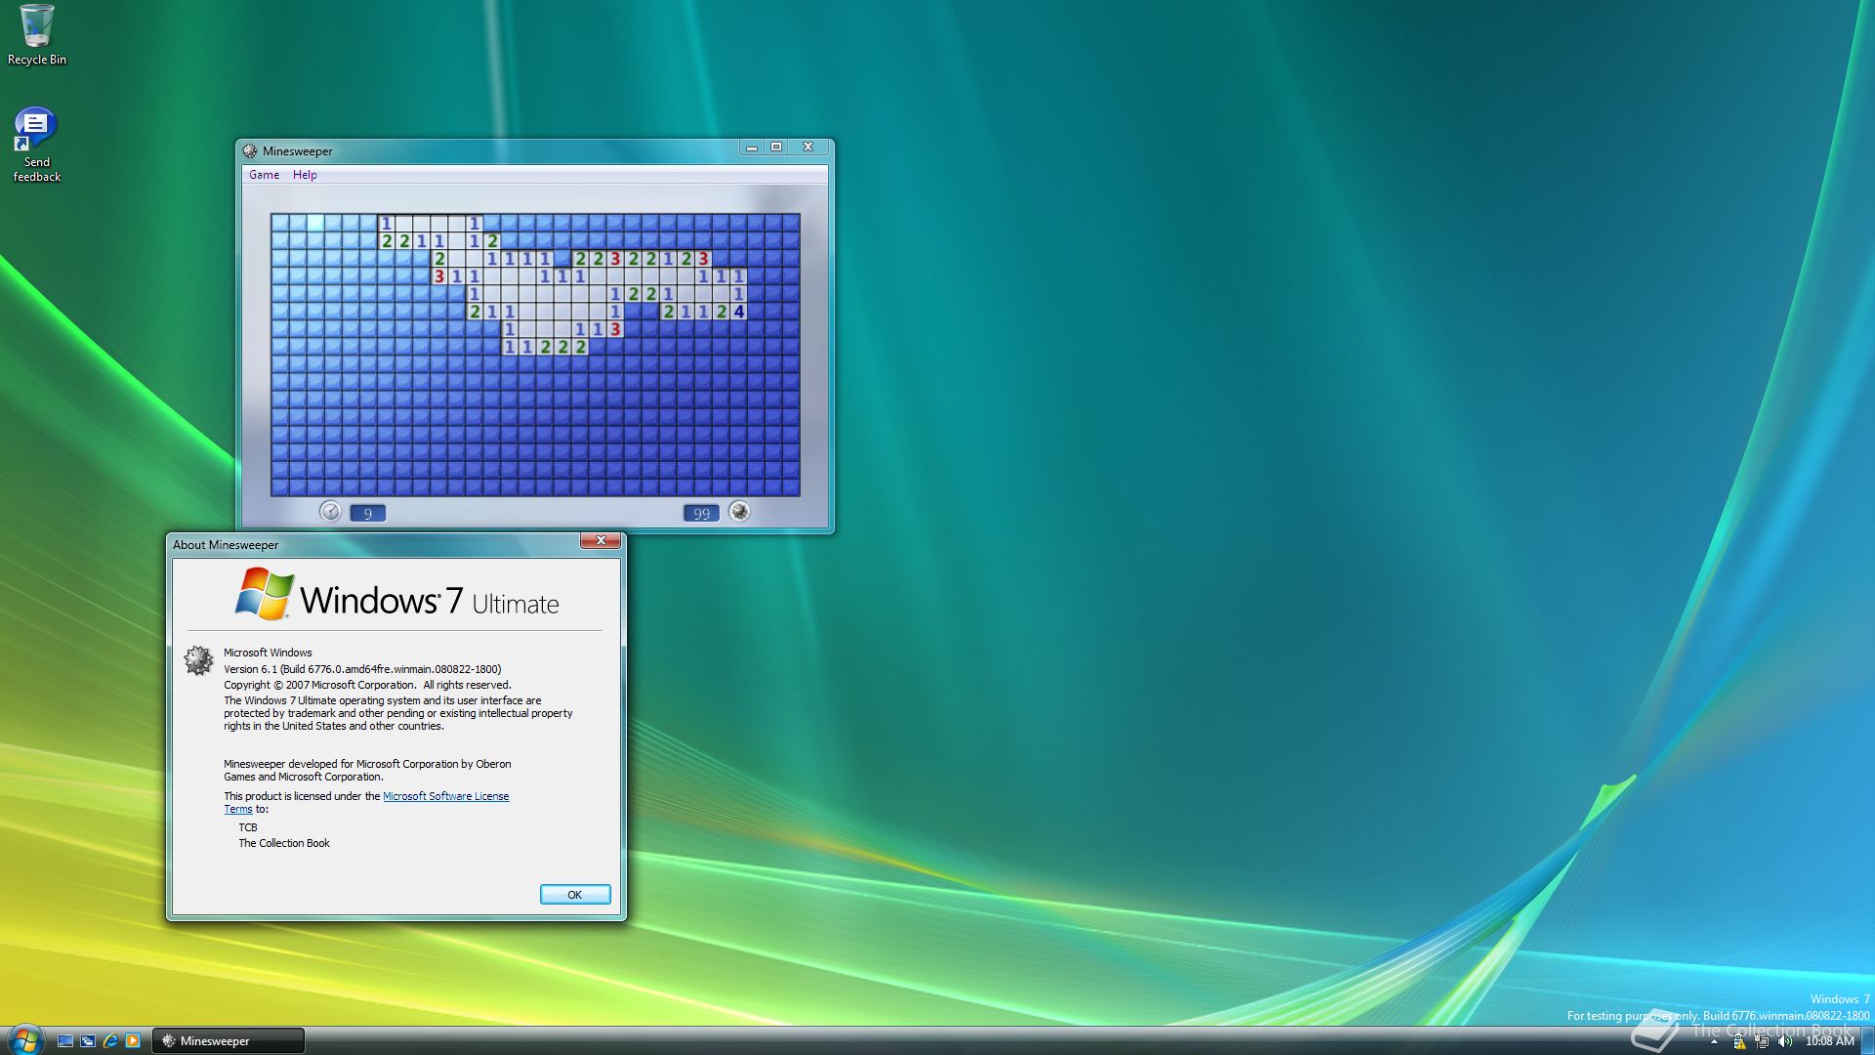1875x1055 pixels.
Task: Click the mine counter icon under the board
Action: pos(739,512)
